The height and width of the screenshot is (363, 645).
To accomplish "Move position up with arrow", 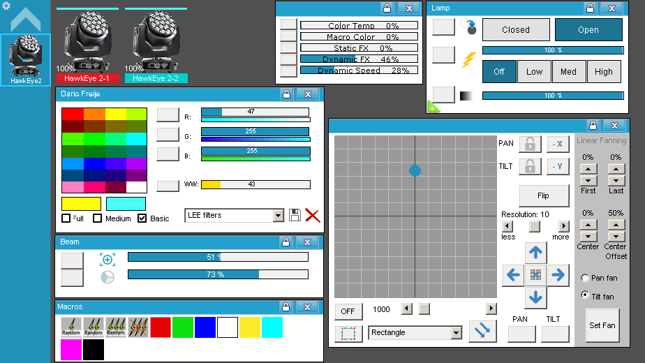I will 535,252.
